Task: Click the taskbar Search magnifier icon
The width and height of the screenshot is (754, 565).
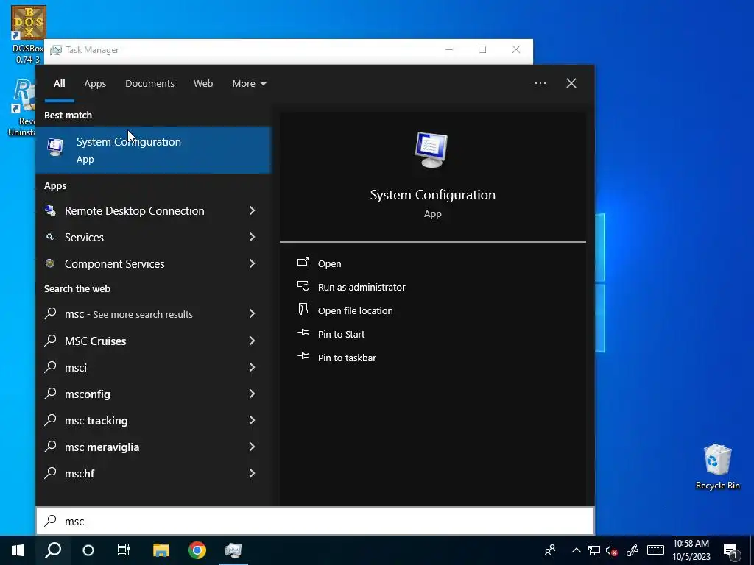Action: coord(53,550)
